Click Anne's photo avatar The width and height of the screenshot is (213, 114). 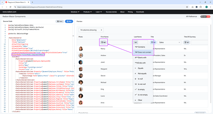(x=81, y=103)
